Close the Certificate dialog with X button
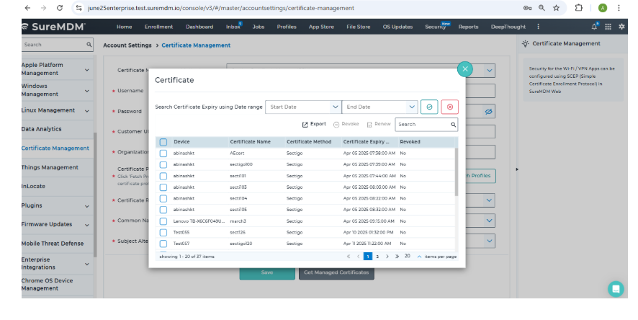The width and height of the screenshot is (638, 320). click(x=465, y=69)
